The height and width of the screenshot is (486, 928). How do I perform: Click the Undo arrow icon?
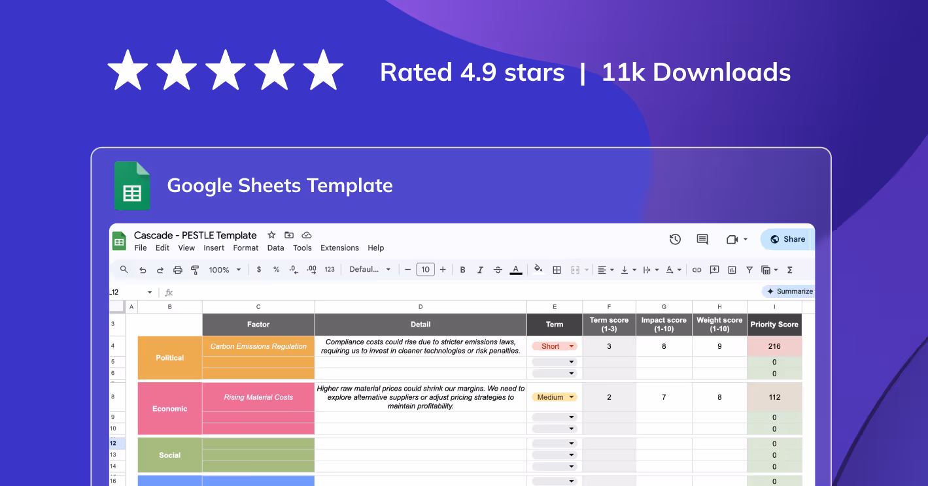coord(143,270)
